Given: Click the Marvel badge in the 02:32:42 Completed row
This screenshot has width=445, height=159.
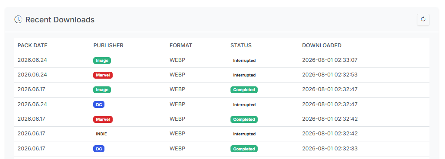Looking at the screenshot, I should point(103,119).
